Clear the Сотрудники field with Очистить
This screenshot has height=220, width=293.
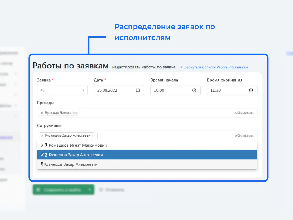tap(245, 136)
